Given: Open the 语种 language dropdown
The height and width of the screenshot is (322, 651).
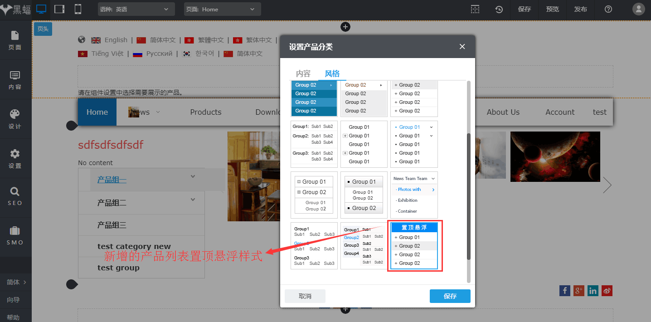Looking at the screenshot, I should point(136,9).
